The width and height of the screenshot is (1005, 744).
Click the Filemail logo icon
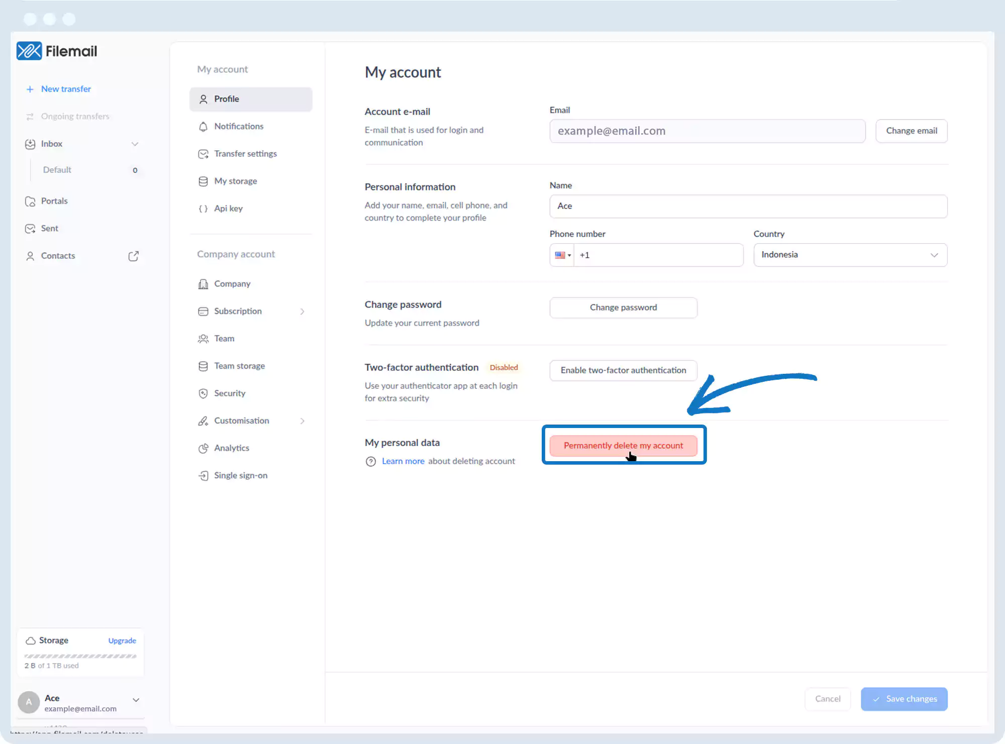pyautogui.click(x=29, y=51)
